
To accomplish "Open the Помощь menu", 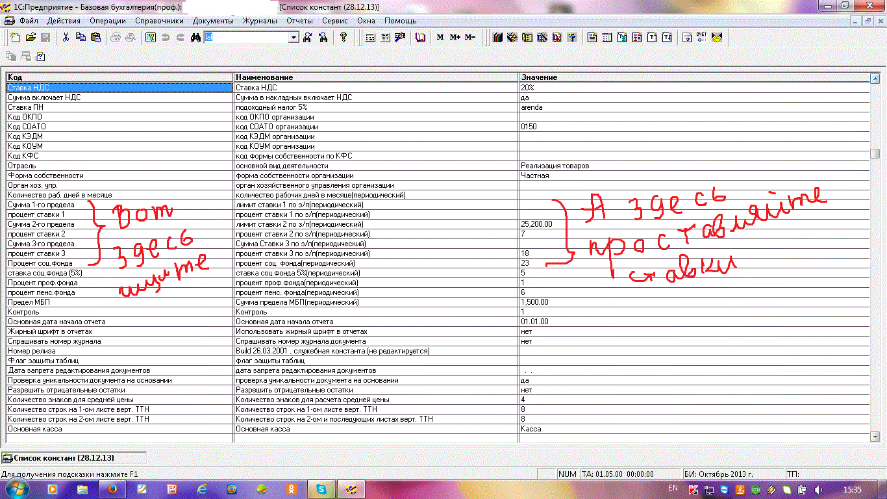I will (x=400, y=21).
